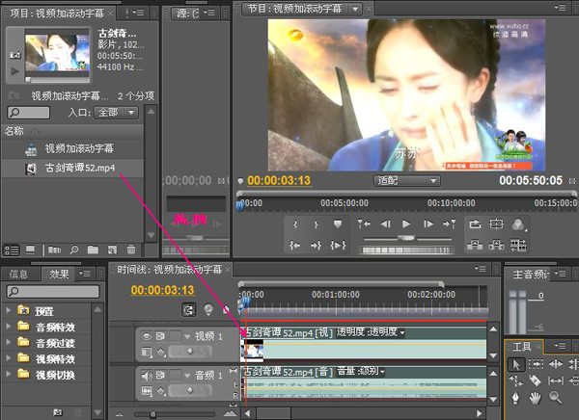Select 时间线: 视频加滚动字幕 tab

pyautogui.click(x=169, y=270)
